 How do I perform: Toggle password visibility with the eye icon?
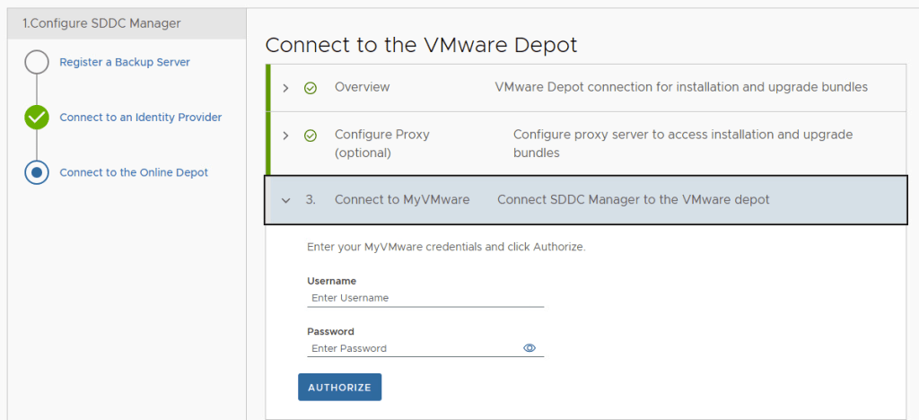click(x=530, y=348)
